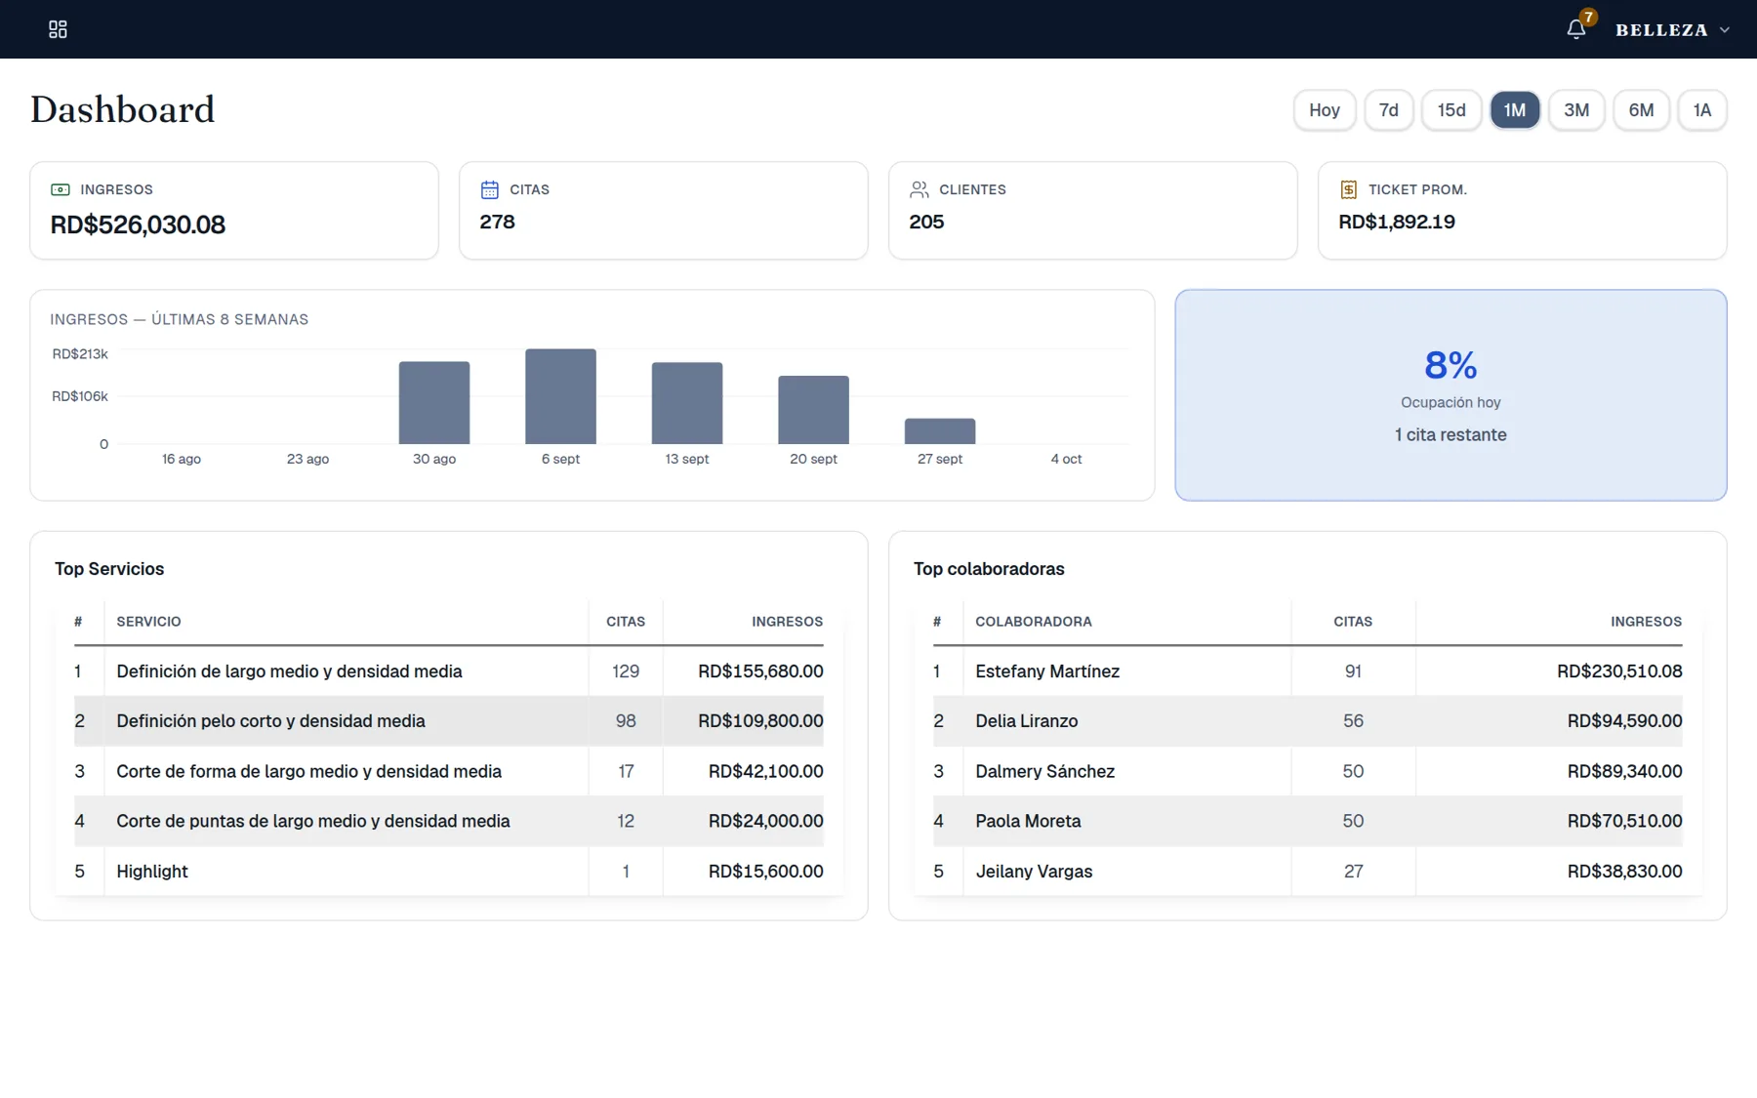
Task: Click the 27 sept revenue bar
Action: click(940, 431)
